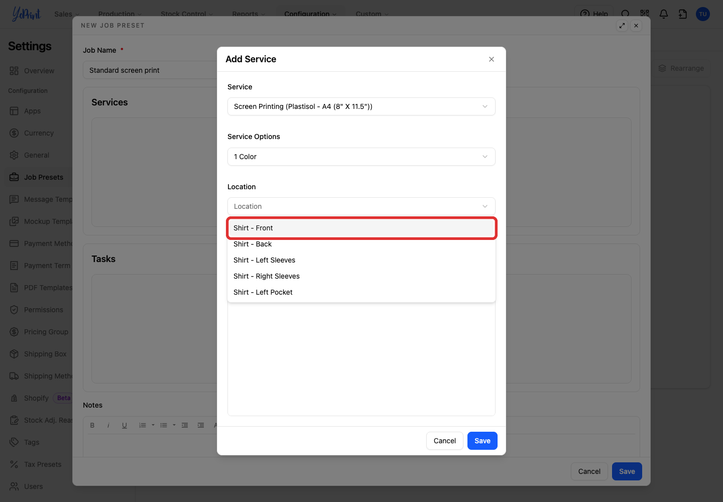
Task: Open the Overview icon in Settings sidebar
Action: pos(14,71)
